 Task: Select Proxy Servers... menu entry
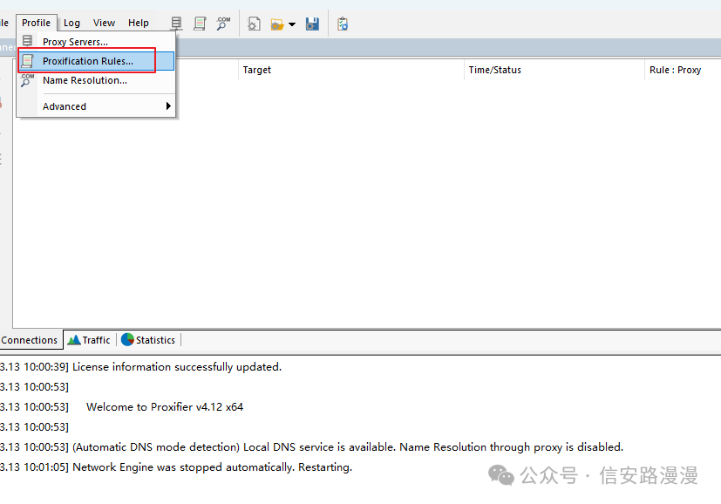75,42
